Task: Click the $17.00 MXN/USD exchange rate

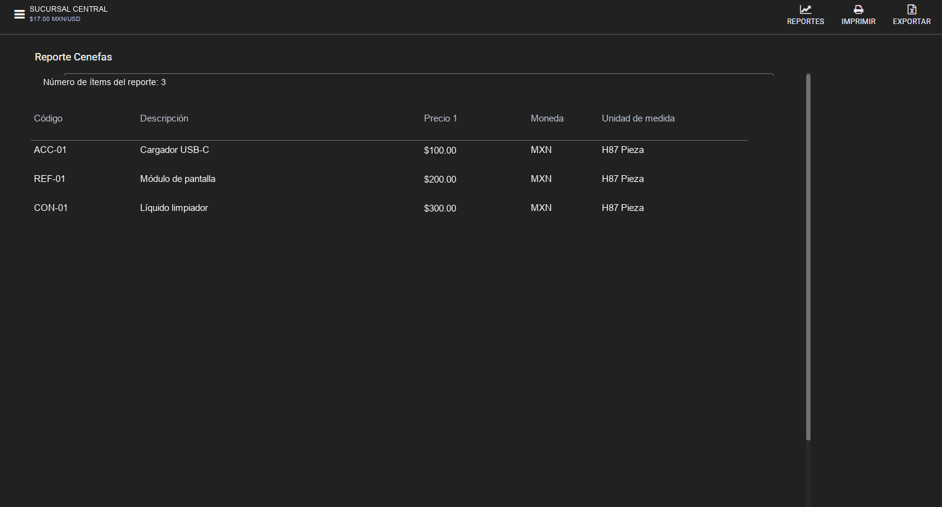Action: pos(55,19)
